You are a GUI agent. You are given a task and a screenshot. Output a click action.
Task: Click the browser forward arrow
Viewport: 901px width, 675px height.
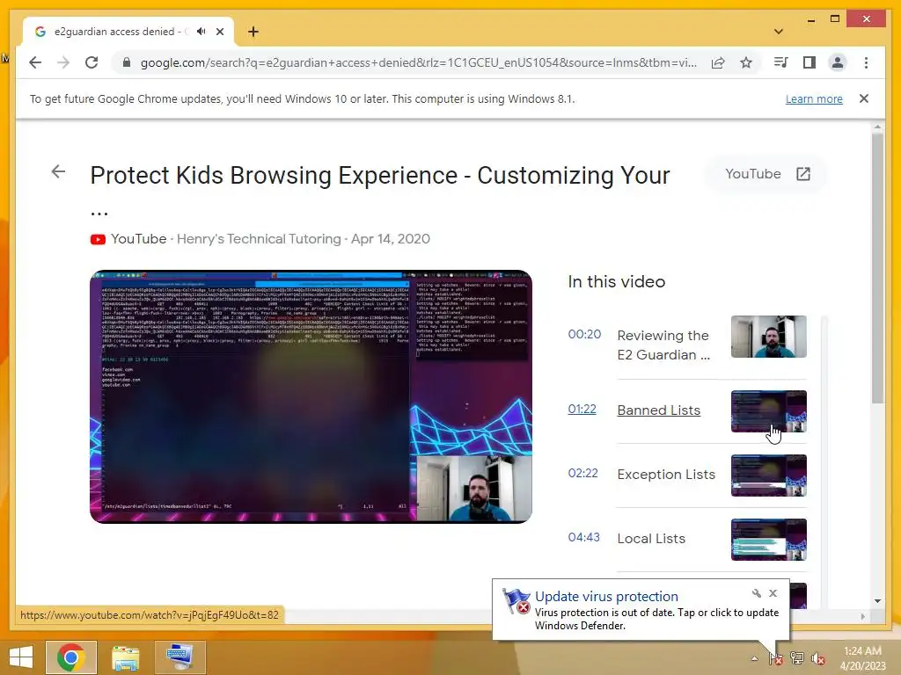63,62
